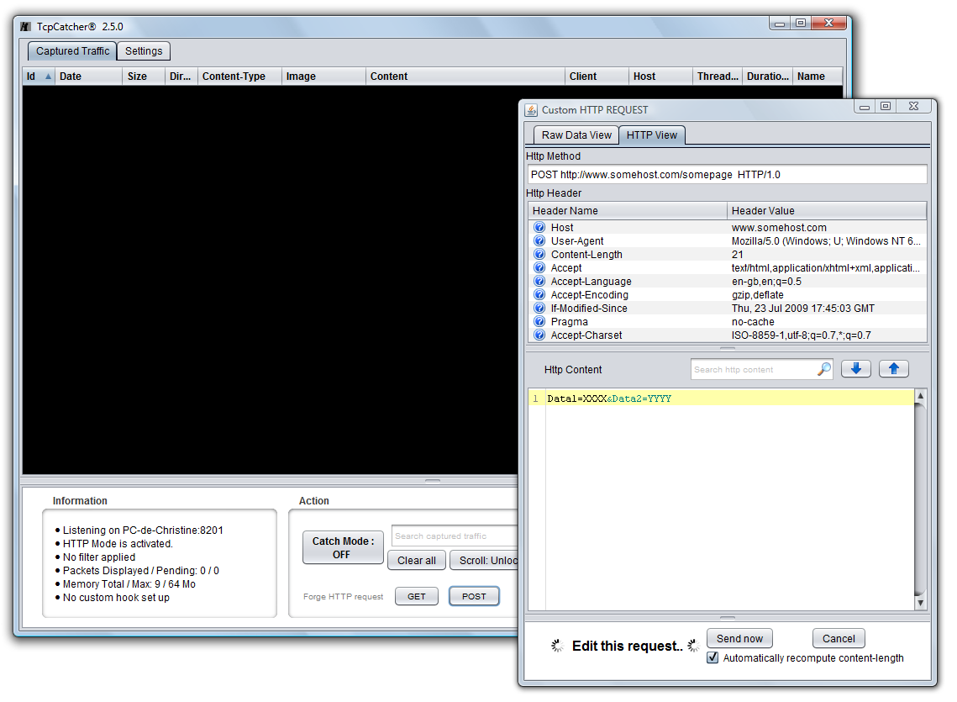Click the Content-Type column header

[239, 77]
